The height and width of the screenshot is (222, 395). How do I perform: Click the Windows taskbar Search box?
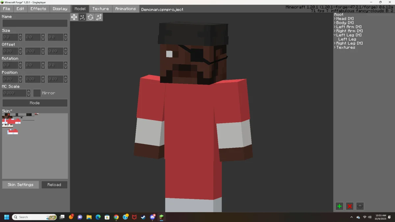tap(35, 217)
